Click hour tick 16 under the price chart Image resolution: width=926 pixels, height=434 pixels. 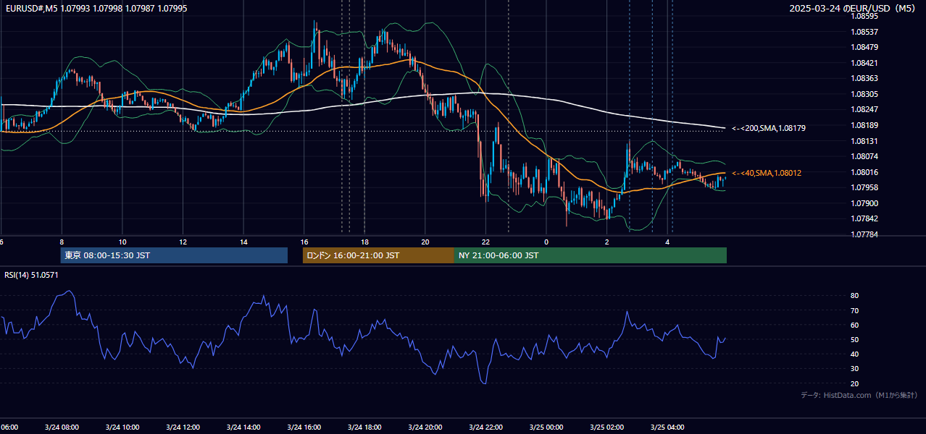(304, 242)
